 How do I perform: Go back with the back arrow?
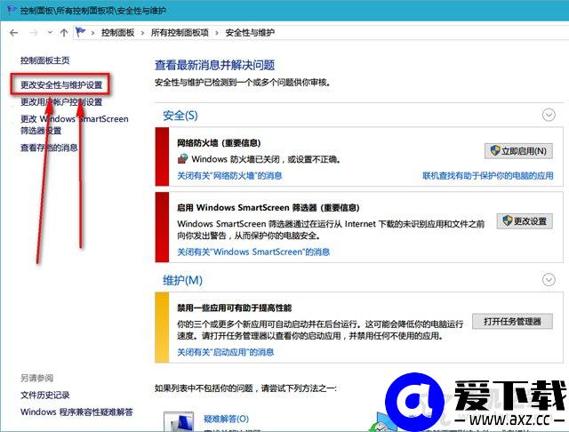[x=14, y=33]
